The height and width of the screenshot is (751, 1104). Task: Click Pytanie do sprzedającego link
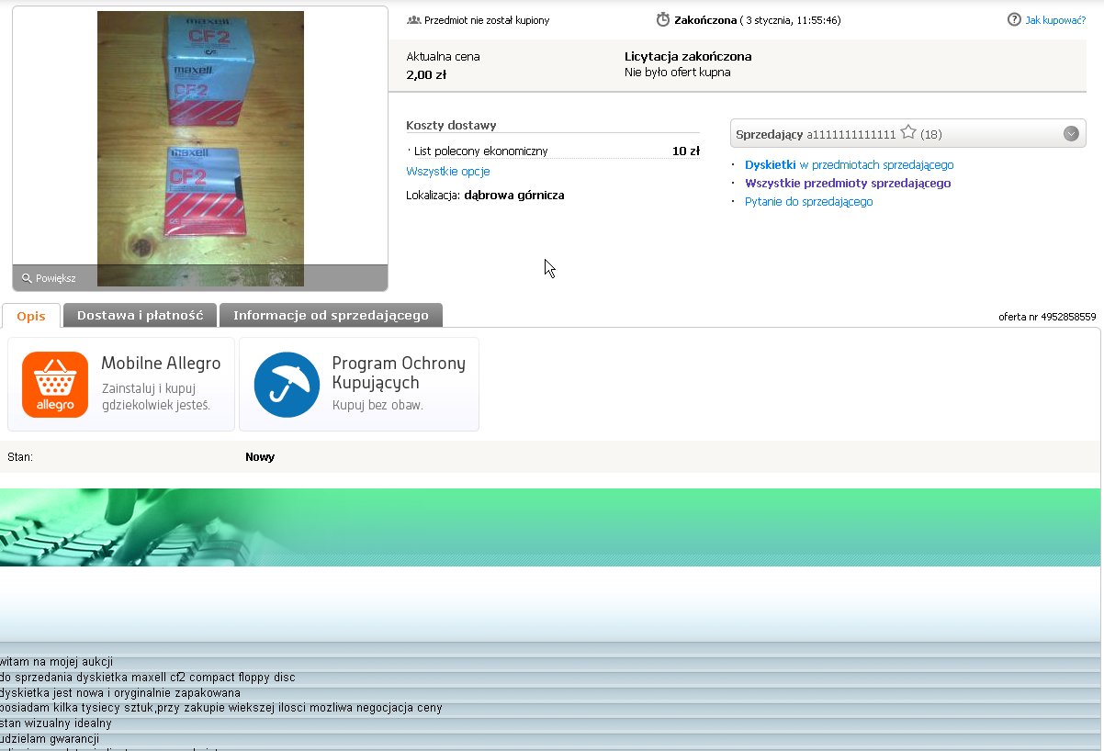tap(809, 202)
